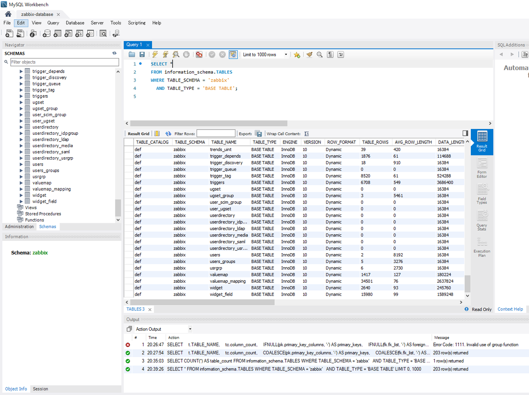Screen dimensions: 529x395
Task: Open SQL script file toolbar icon
Action: (21, 33)
